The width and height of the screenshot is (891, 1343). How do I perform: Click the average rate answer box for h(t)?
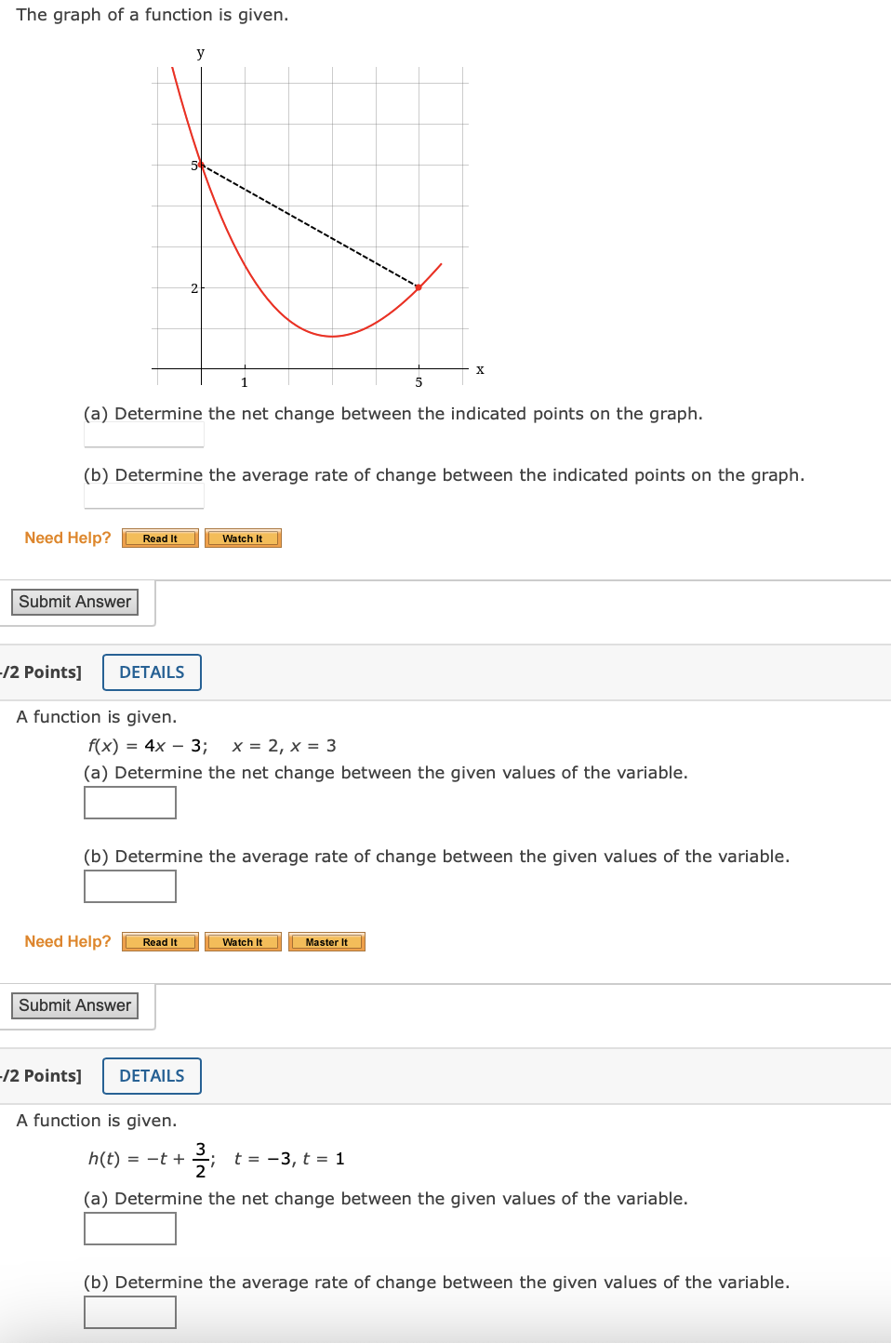click(129, 1311)
